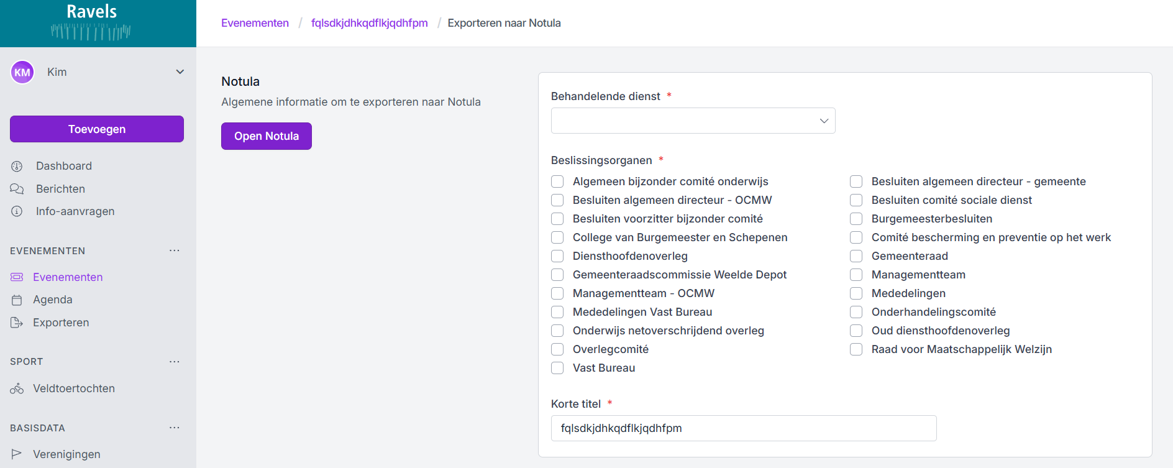Open fqlsdkjdhkqdflkjqdhfpm breadcrumb link

pyautogui.click(x=369, y=23)
